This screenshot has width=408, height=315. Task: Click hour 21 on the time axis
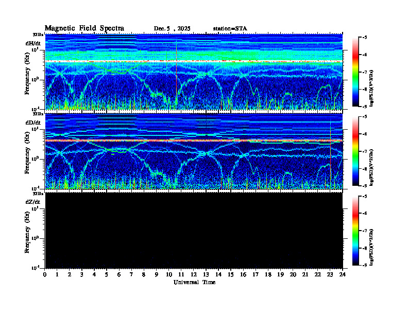click(305, 275)
